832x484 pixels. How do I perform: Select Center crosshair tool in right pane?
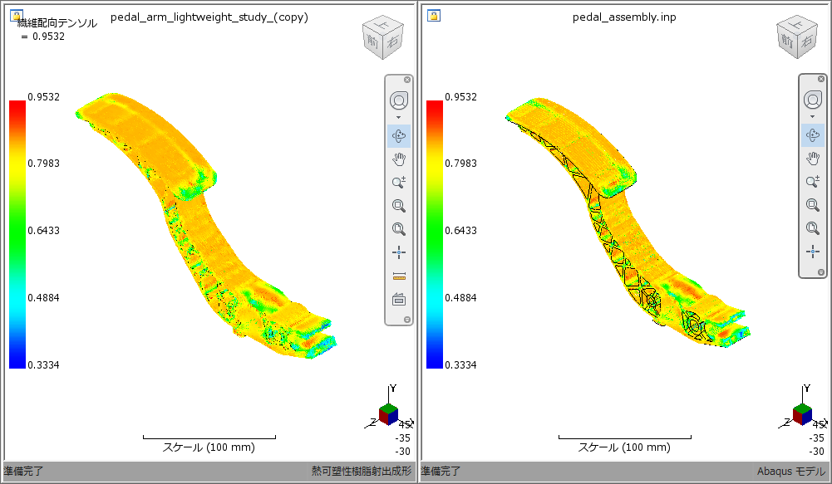click(813, 252)
